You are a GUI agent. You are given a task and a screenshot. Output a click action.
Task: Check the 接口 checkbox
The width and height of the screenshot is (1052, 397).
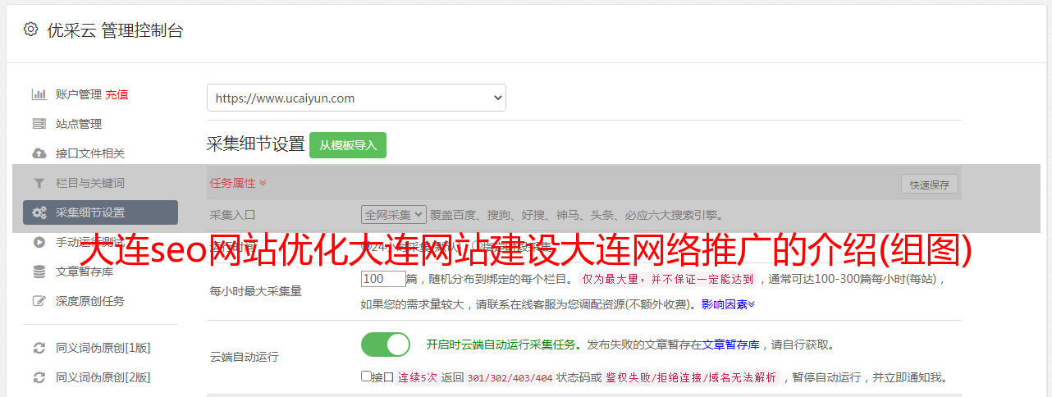tap(366, 376)
